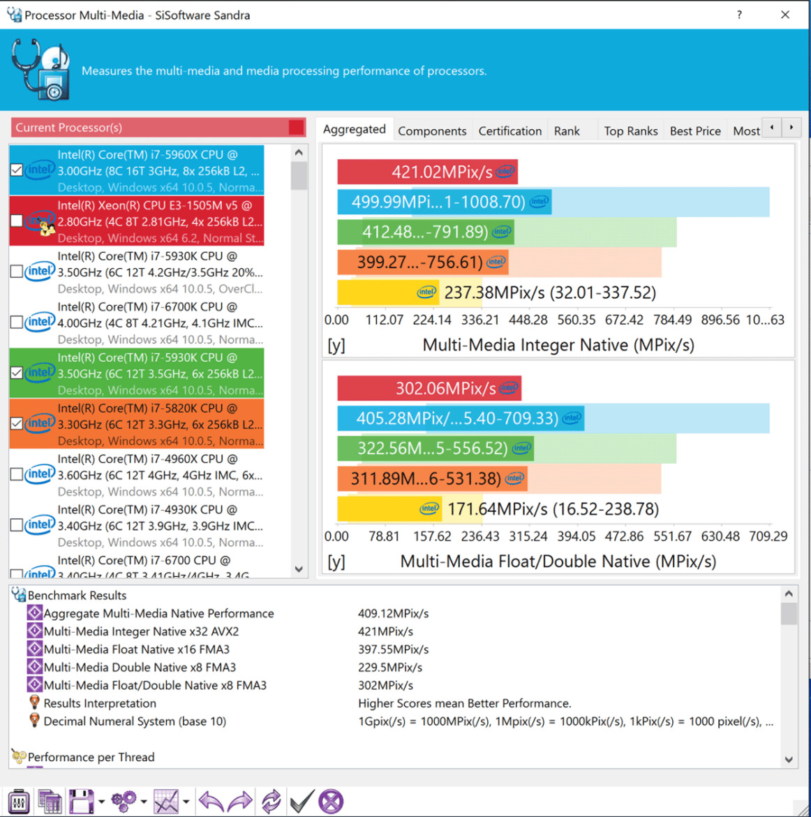The image size is (811, 817).
Task: Click Intel logo of i7-6700K entry
Action: click(x=40, y=321)
